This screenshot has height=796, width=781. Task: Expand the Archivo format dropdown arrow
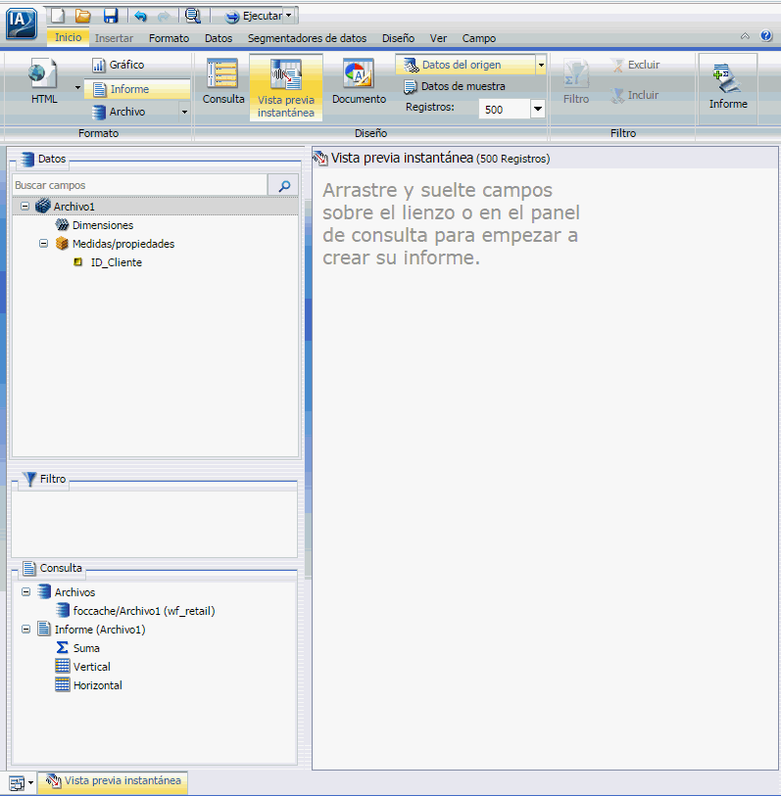point(184,112)
